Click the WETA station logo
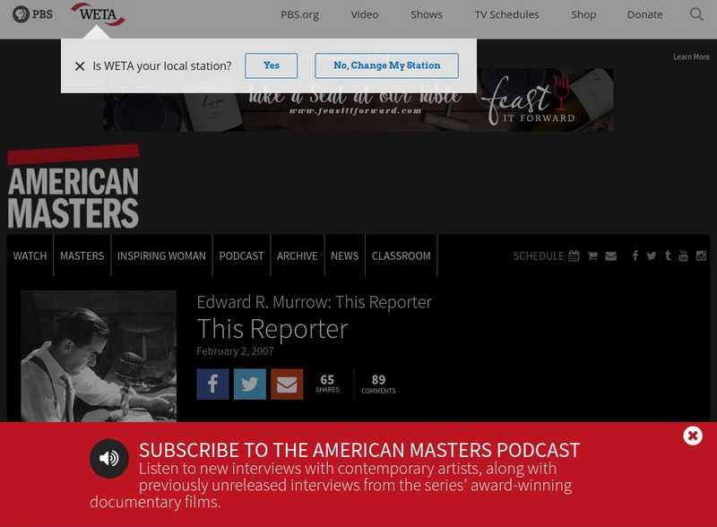This screenshot has height=527, width=717. click(98, 14)
